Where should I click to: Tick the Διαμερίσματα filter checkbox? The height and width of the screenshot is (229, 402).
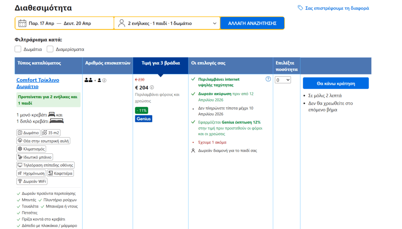50,49
